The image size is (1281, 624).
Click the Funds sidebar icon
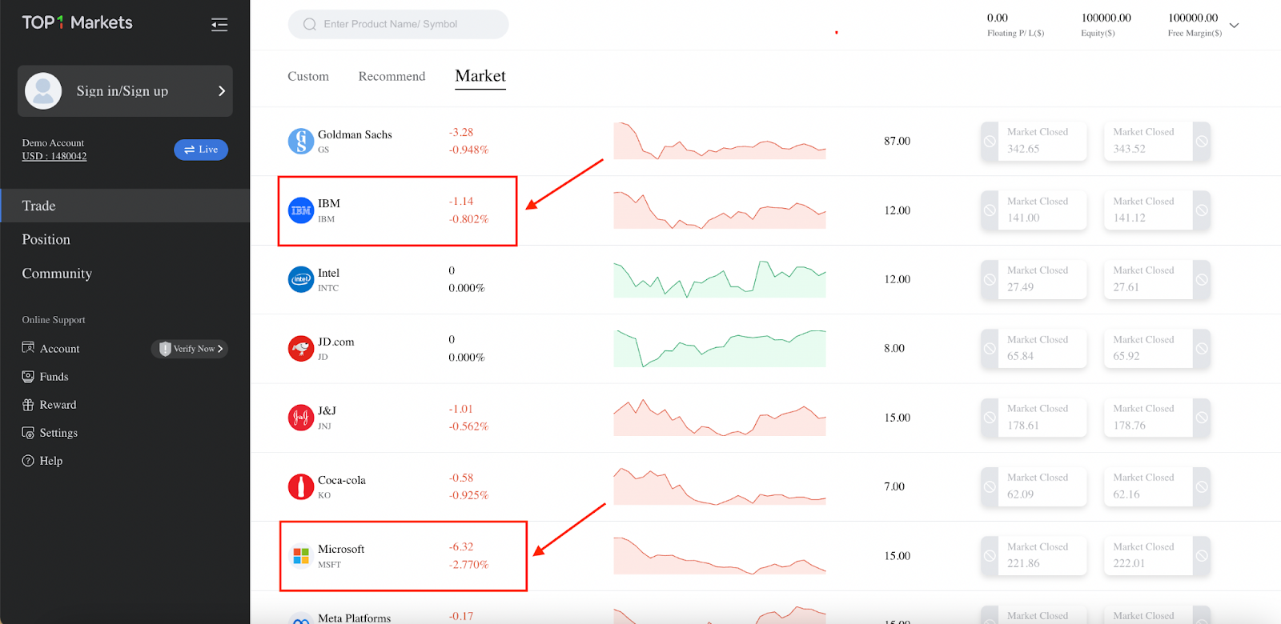tap(28, 376)
